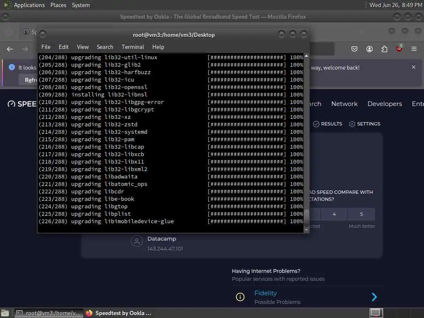This screenshot has height=318, width=424.
Task: Open the System menu in top panel
Action: 81,5
